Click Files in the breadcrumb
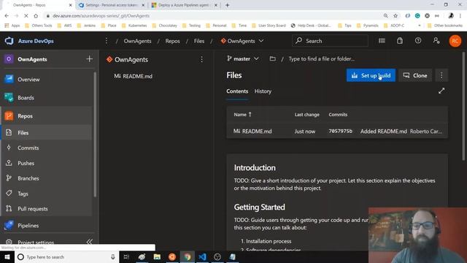Screen dimensions: 467x263 (199, 41)
